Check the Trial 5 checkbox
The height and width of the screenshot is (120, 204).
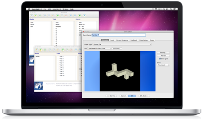pyautogui.click(x=58, y=65)
